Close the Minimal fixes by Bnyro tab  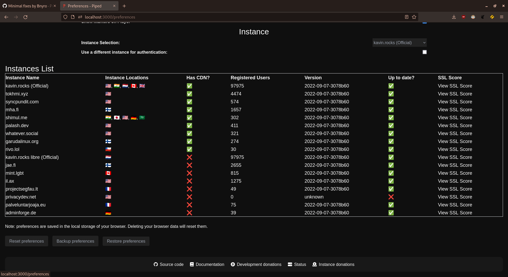(55, 6)
